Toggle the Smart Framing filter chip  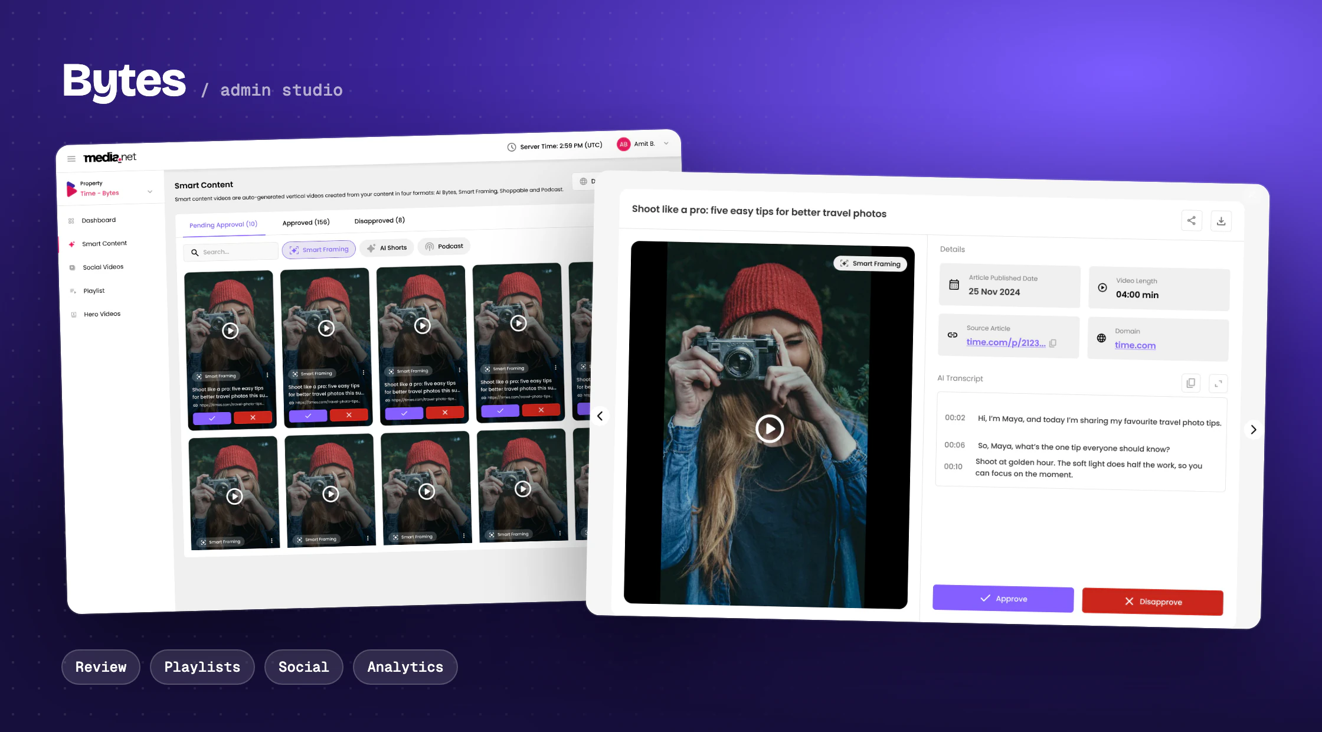tap(319, 250)
